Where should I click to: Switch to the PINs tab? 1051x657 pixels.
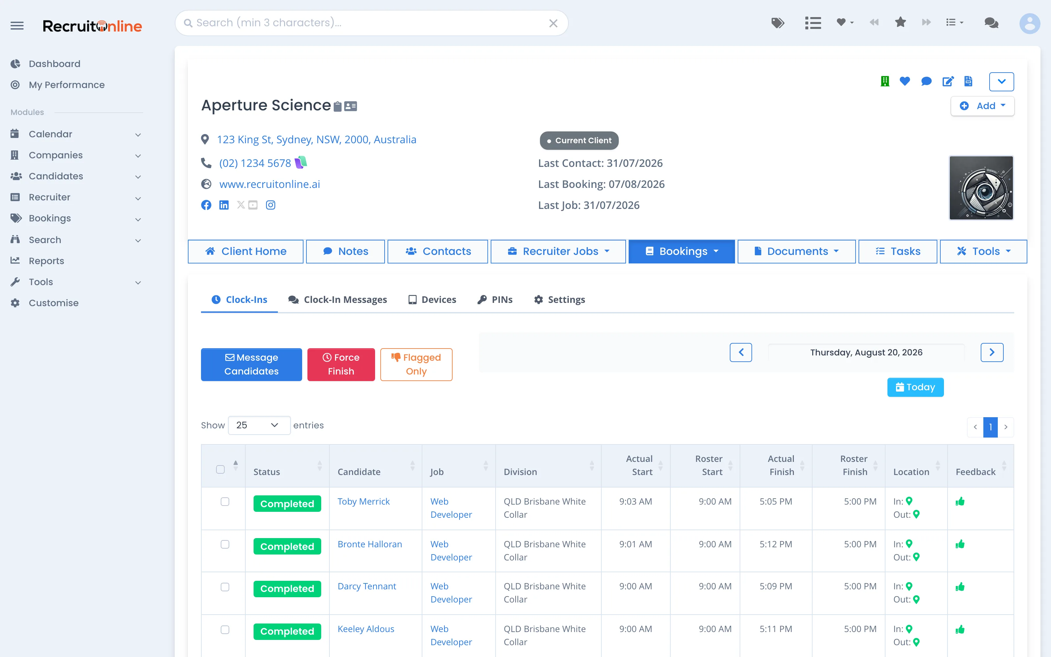(495, 299)
